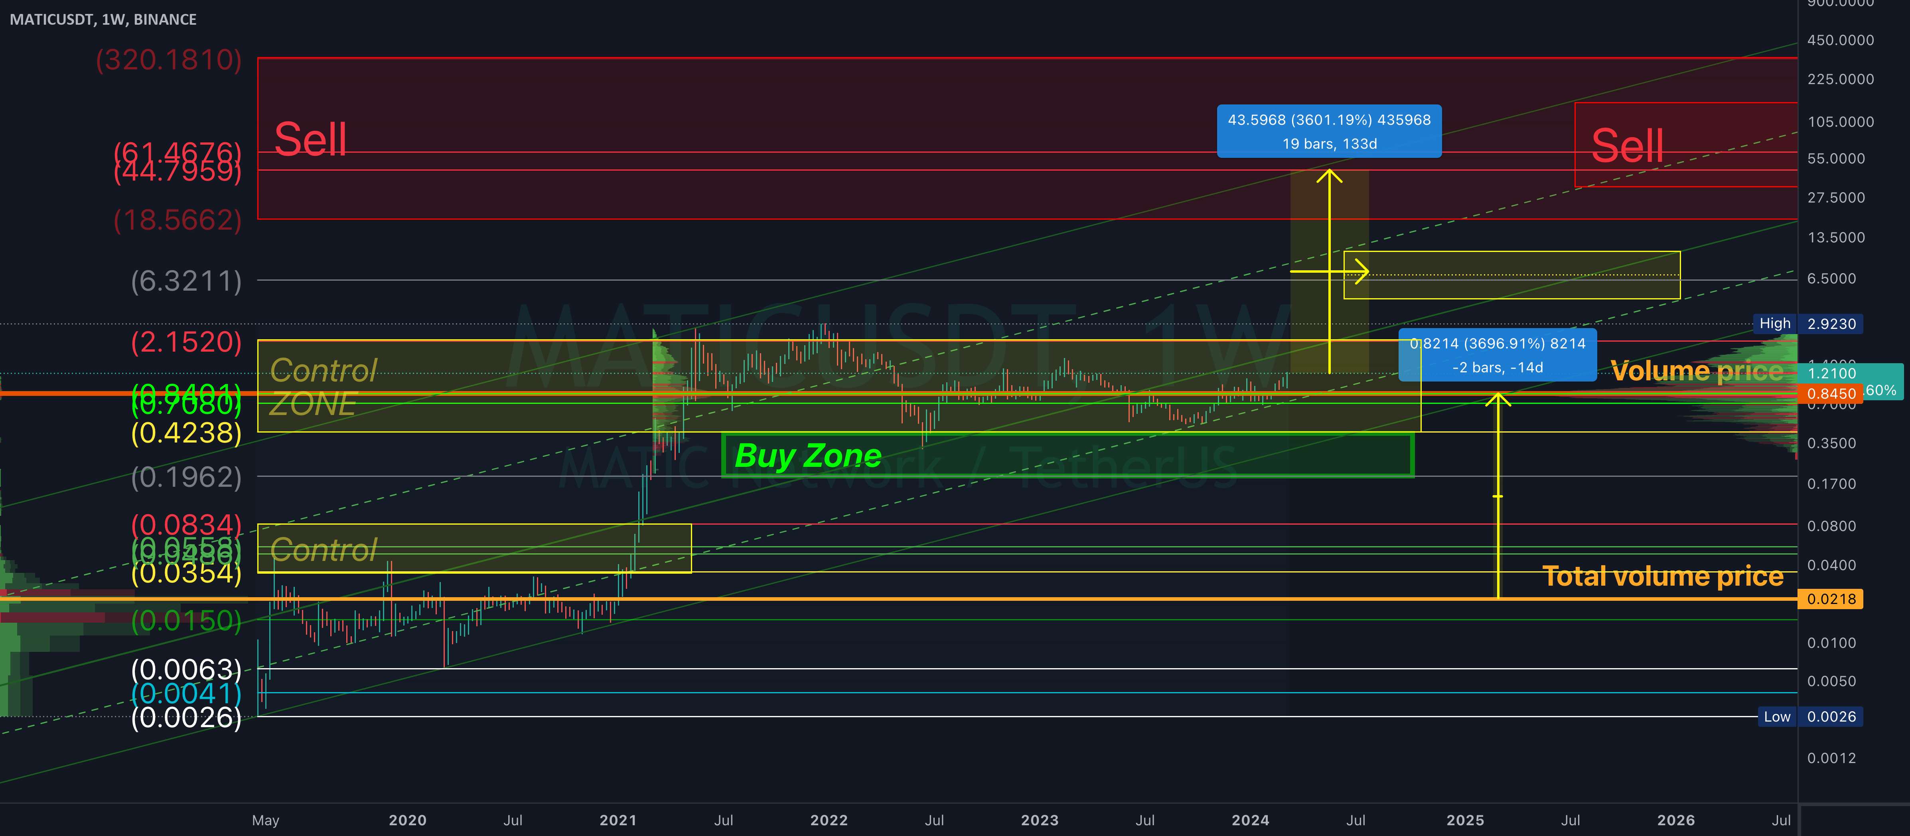The height and width of the screenshot is (836, 1910).
Task: Click 0.1700 on the price axis
Action: click(x=1831, y=484)
